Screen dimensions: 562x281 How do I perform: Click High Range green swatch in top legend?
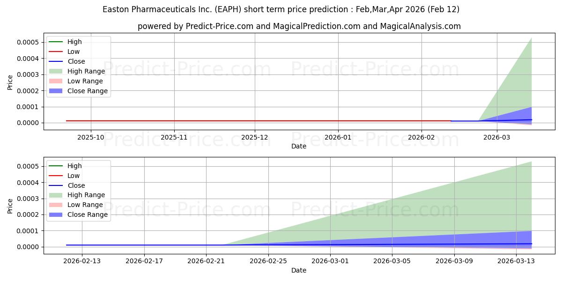pyautogui.click(x=56, y=71)
